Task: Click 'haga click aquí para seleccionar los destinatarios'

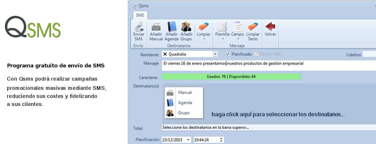Action: [278, 114]
